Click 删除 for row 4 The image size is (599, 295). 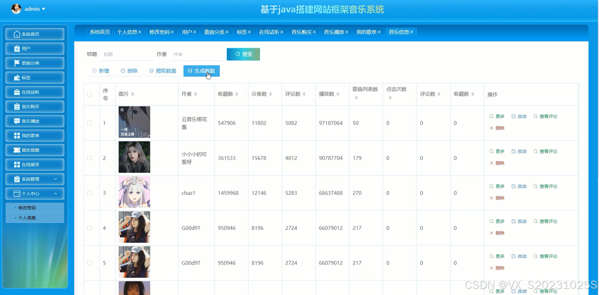pos(497,233)
